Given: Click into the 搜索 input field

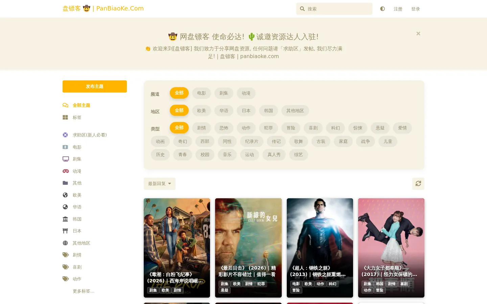Looking at the screenshot, I should (x=334, y=9).
